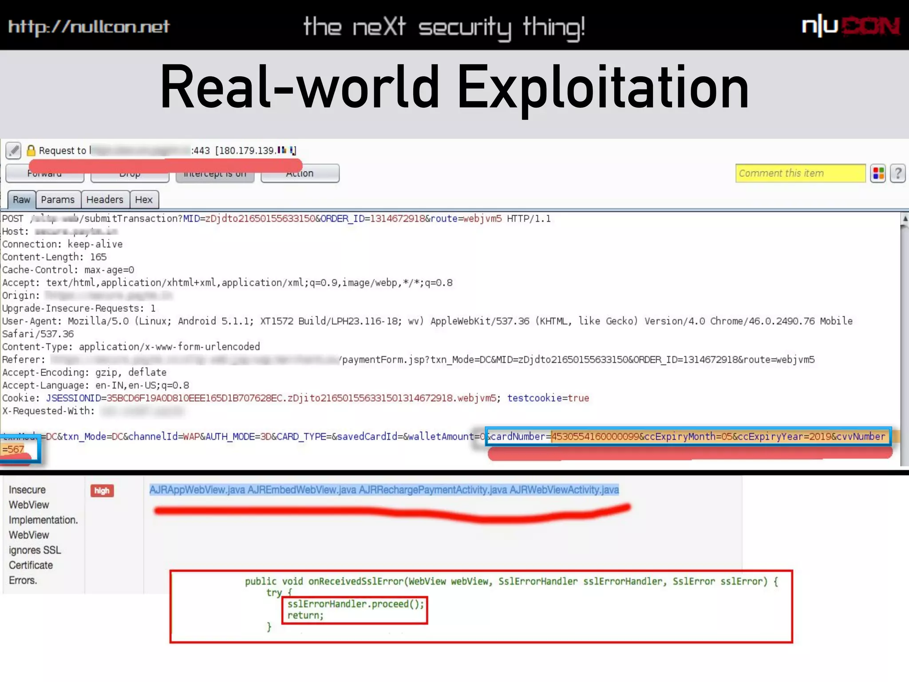The width and height of the screenshot is (909, 682).
Task: Click the Forward button
Action: coord(45,173)
